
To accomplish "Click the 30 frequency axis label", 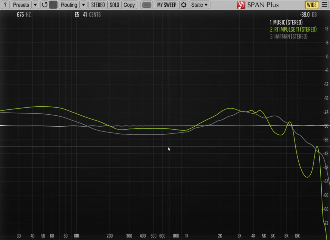I will pyautogui.click(x=19, y=236).
